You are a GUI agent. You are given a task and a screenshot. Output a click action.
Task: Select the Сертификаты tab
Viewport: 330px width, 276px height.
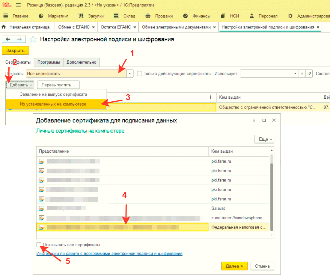tap(18, 62)
